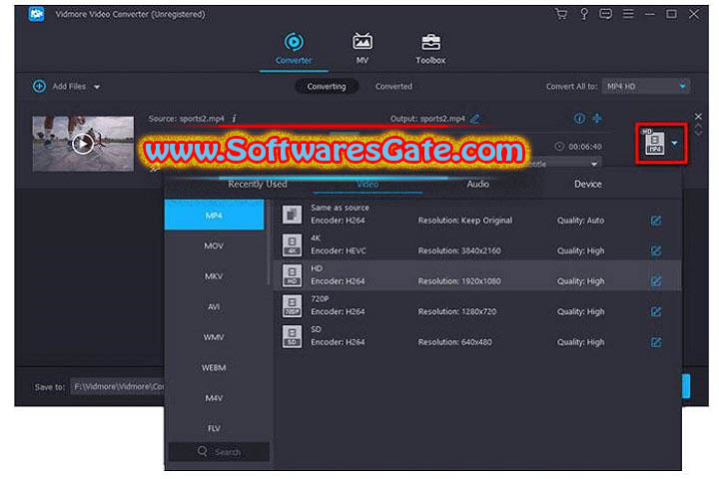The height and width of the screenshot is (479, 719).
Task: Expand the output format dropdown arrow
Action: pyautogui.click(x=674, y=143)
